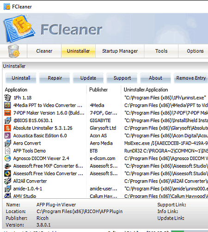The image size is (208, 232).
Task: Click the 1Fh 1.18 app icon
Action: pos(7,98)
